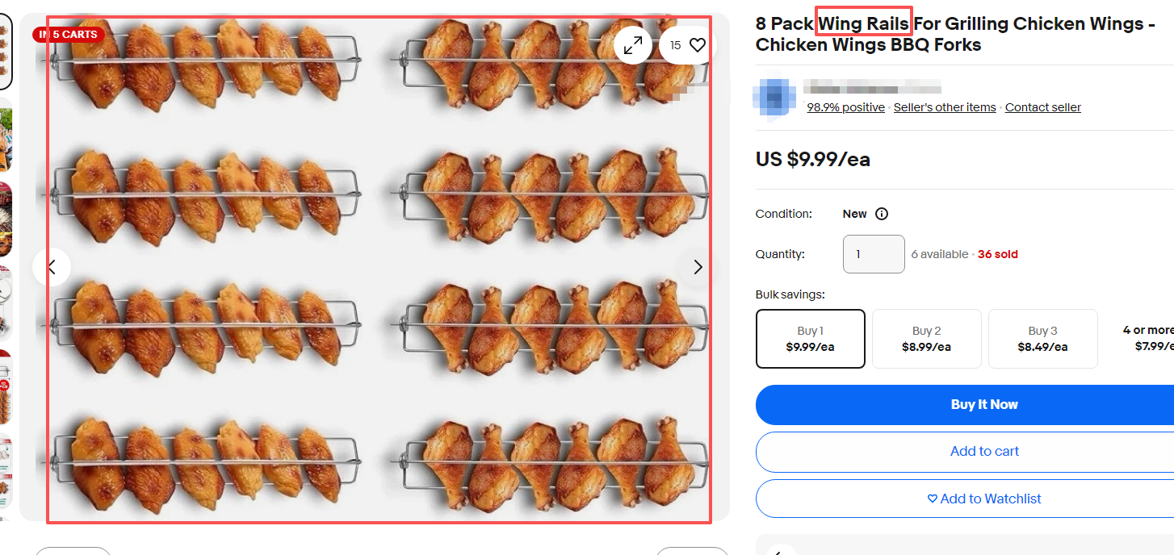Expand the highlighted Wing Rails title area
This screenshot has height=555, width=1174.
tap(863, 23)
